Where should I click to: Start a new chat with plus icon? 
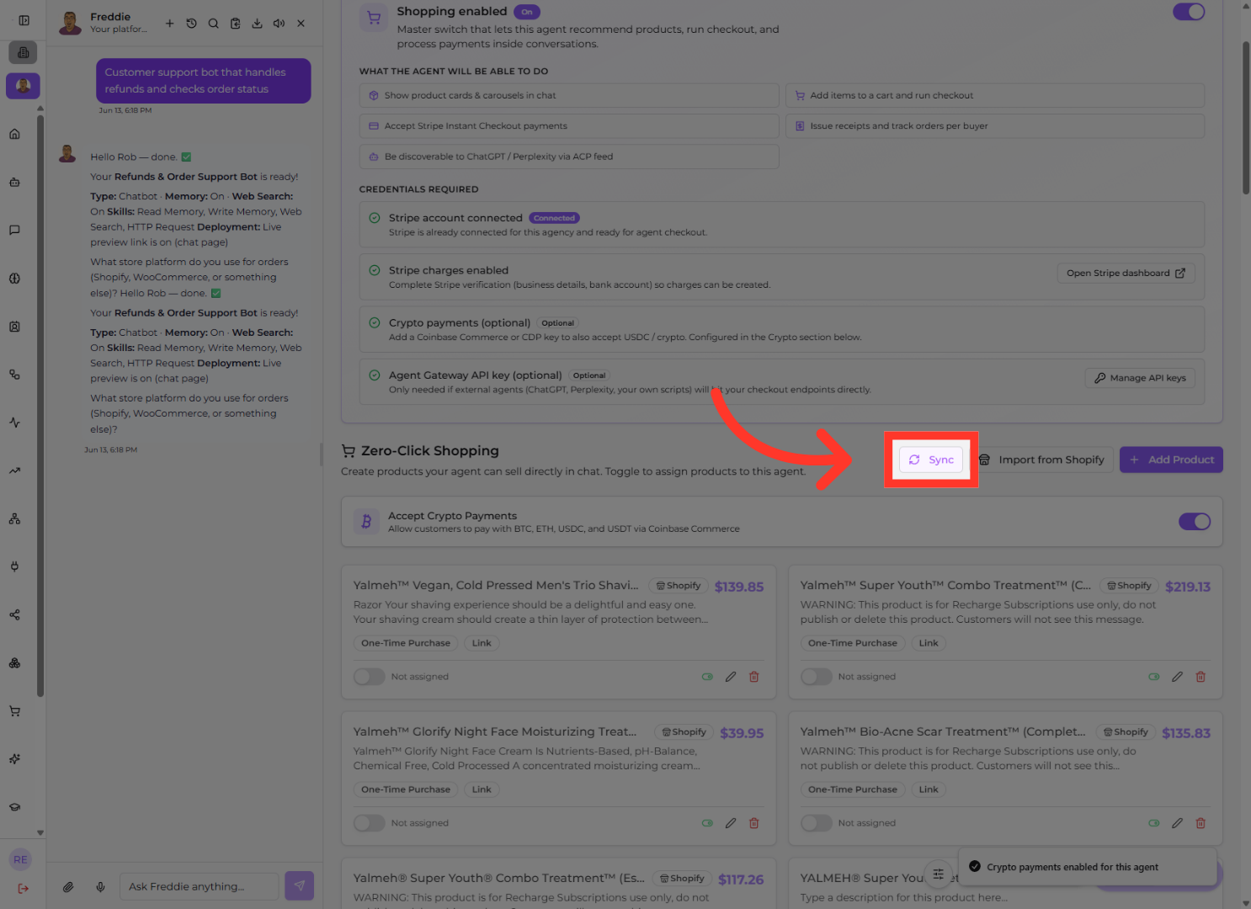(169, 24)
